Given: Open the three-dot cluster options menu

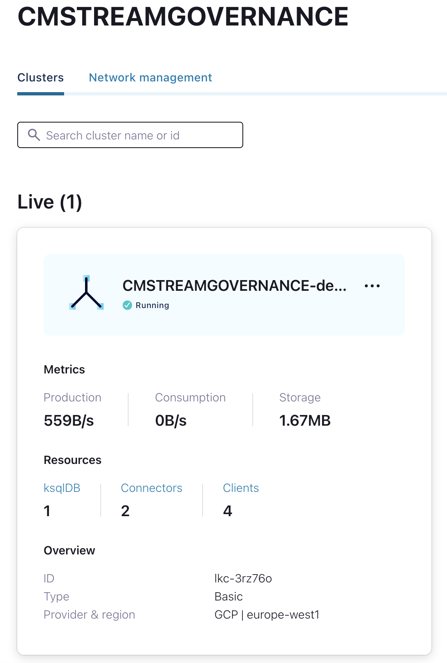Looking at the screenshot, I should [372, 286].
